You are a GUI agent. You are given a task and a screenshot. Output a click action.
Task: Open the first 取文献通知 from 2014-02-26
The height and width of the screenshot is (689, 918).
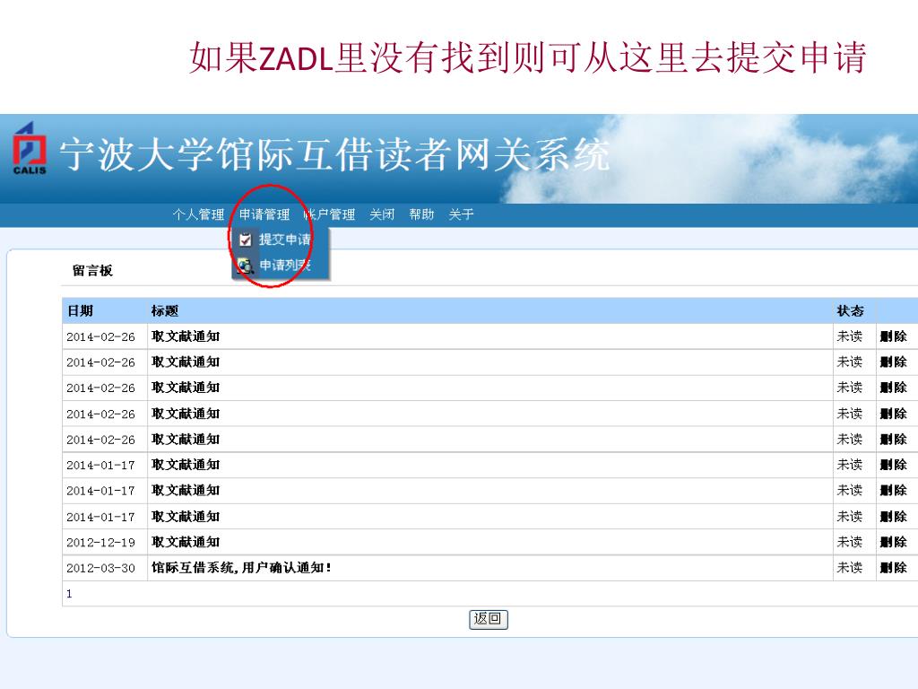coord(186,336)
